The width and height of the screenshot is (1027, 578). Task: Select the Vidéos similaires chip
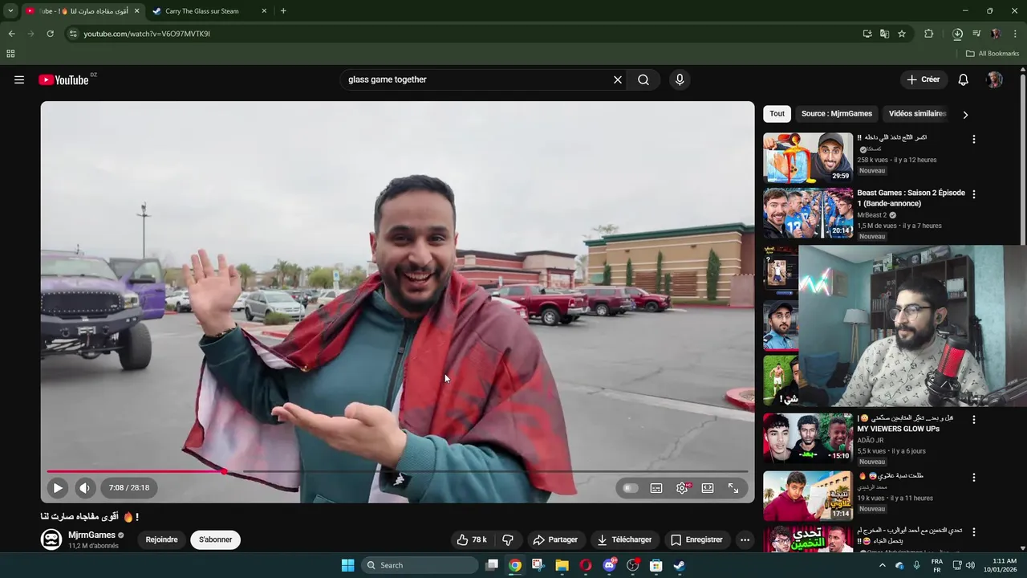[x=918, y=113]
